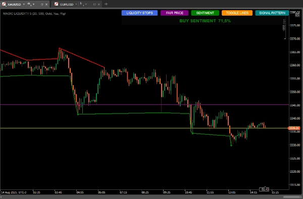Click the scroll-right arrow at bottom
303x199 pixels.
click(301, 197)
